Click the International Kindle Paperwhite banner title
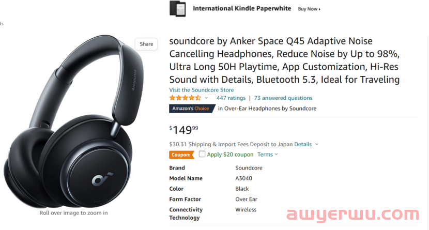The height and width of the screenshot is (230, 429). (x=242, y=8)
